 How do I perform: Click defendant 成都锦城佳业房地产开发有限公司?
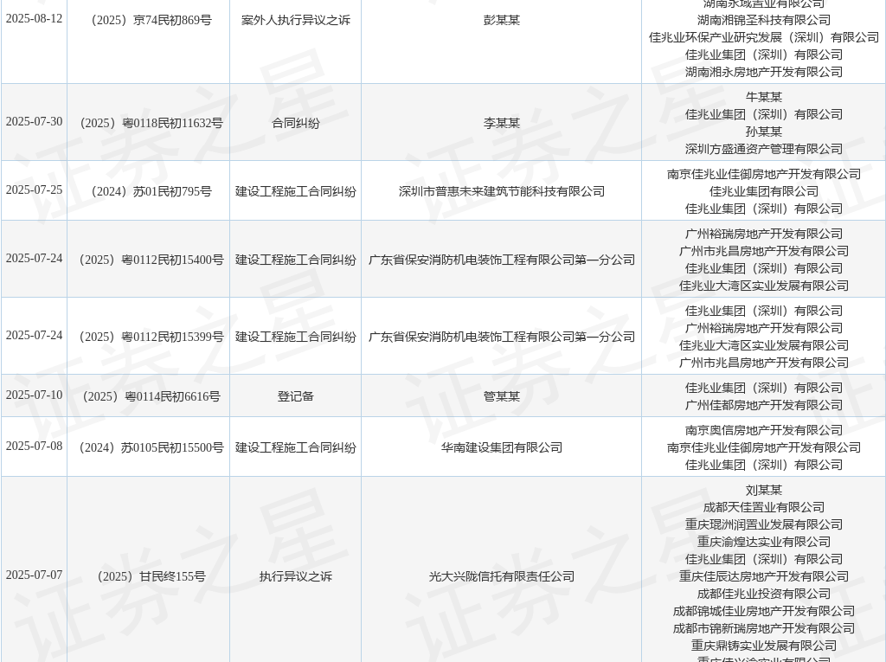click(763, 611)
